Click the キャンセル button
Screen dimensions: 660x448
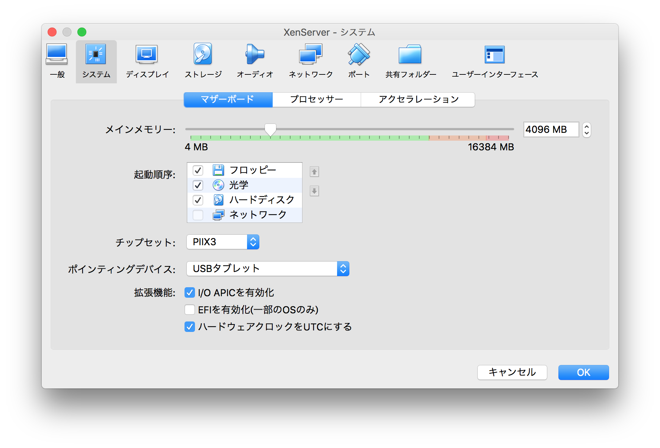click(x=512, y=372)
